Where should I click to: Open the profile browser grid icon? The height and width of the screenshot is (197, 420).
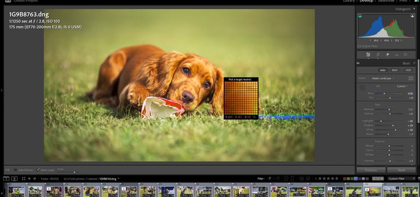(410, 78)
